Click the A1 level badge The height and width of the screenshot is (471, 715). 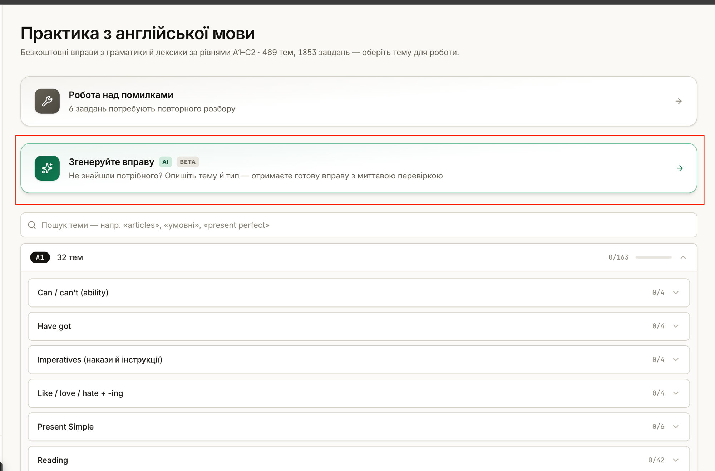[40, 257]
